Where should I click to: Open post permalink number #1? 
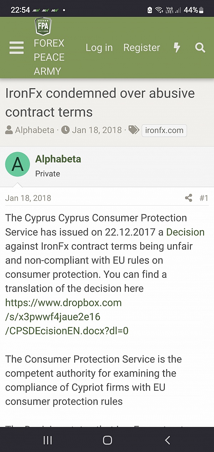pos(204,198)
